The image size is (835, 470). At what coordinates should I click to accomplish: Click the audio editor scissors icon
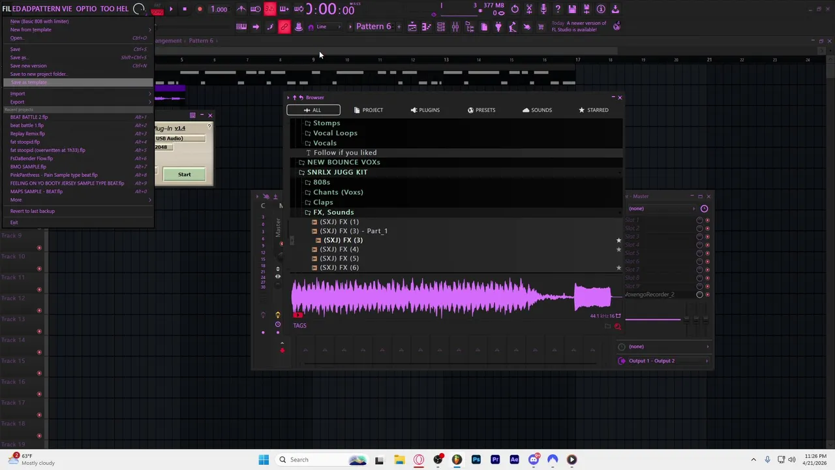[529, 9]
